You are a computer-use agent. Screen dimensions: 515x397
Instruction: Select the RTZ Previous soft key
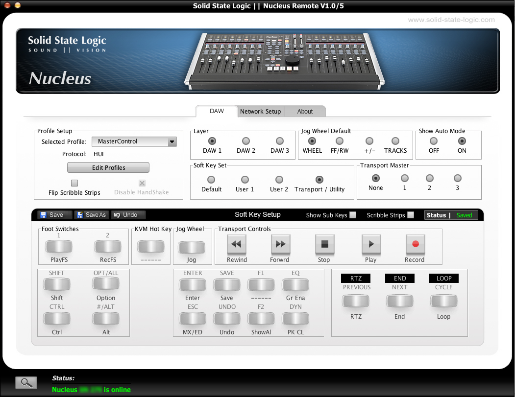356,301
